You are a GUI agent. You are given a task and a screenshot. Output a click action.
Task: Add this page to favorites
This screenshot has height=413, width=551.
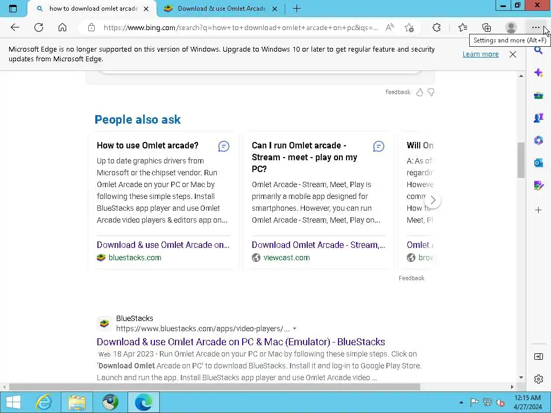409,27
